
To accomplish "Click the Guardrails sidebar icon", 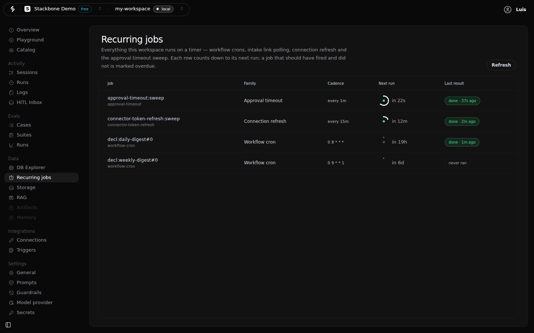I will pyautogui.click(x=11, y=293).
